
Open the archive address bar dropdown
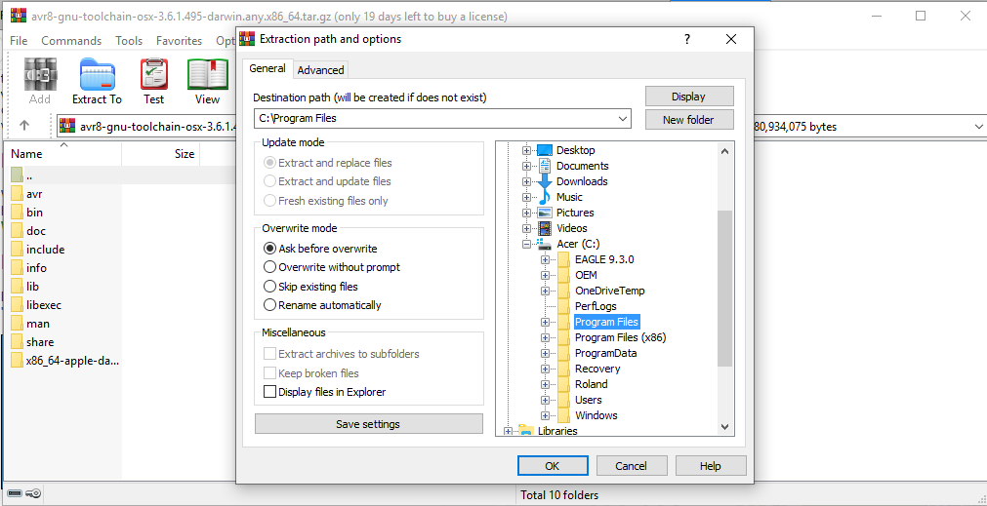click(x=977, y=127)
